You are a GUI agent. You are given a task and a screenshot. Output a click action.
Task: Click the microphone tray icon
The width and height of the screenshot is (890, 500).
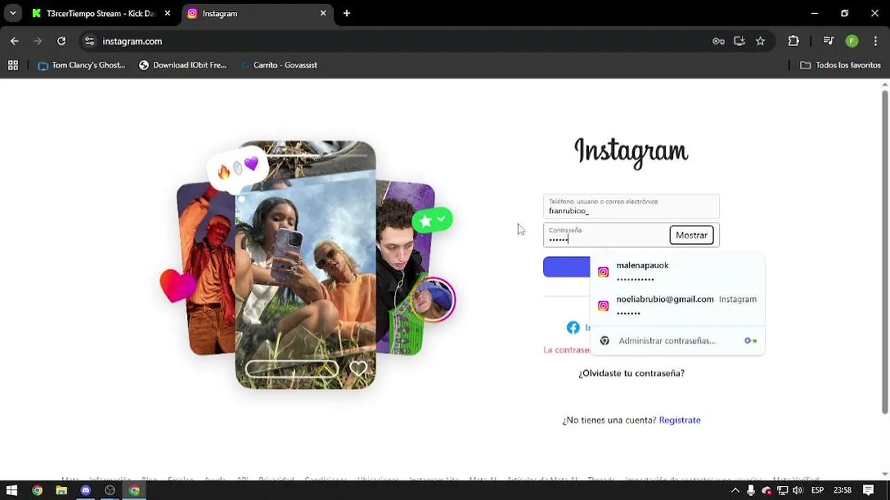tap(751, 490)
